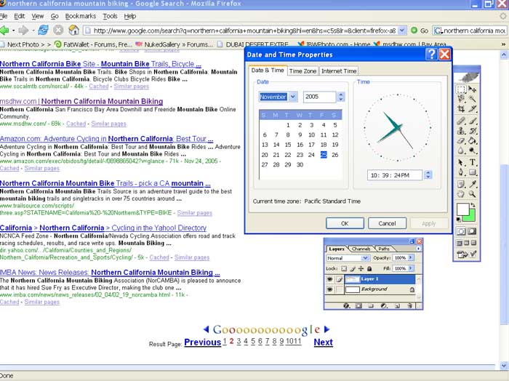Select the Blur tool

(x=461, y=151)
